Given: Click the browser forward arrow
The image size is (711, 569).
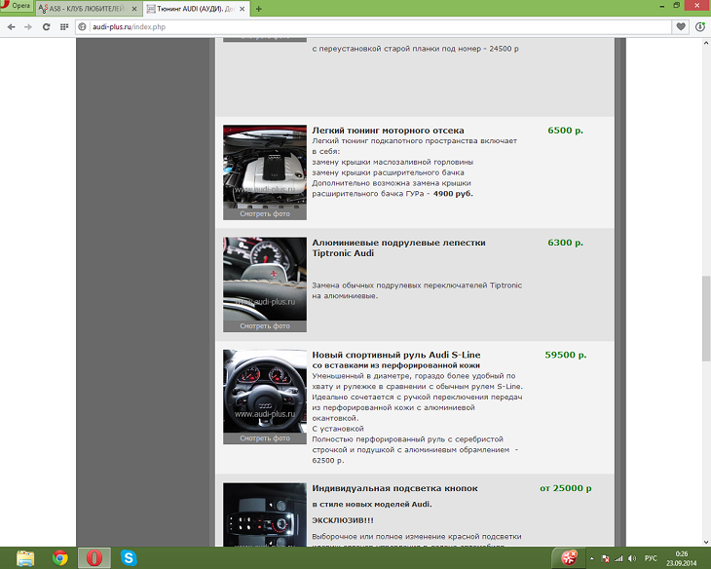Looking at the screenshot, I should tap(28, 26).
